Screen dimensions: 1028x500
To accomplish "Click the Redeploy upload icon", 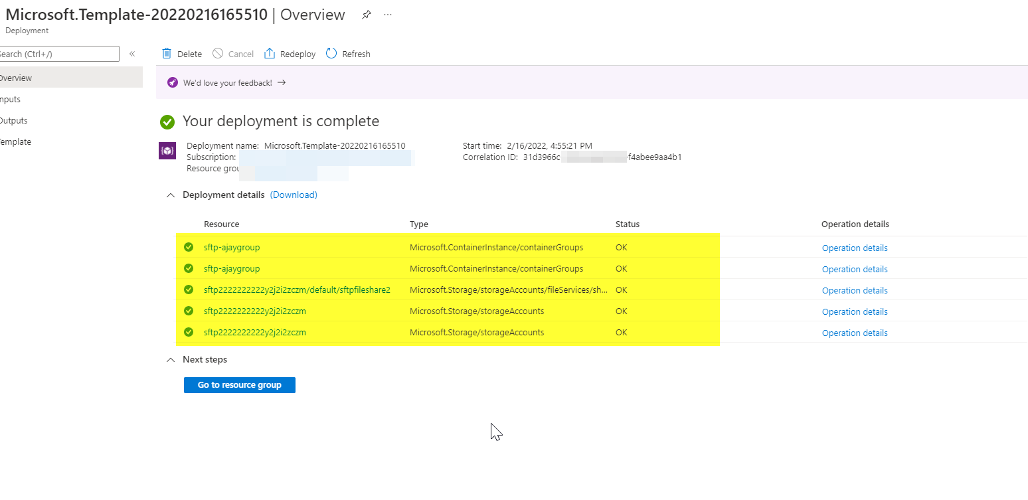I will [x=270, y=54].
